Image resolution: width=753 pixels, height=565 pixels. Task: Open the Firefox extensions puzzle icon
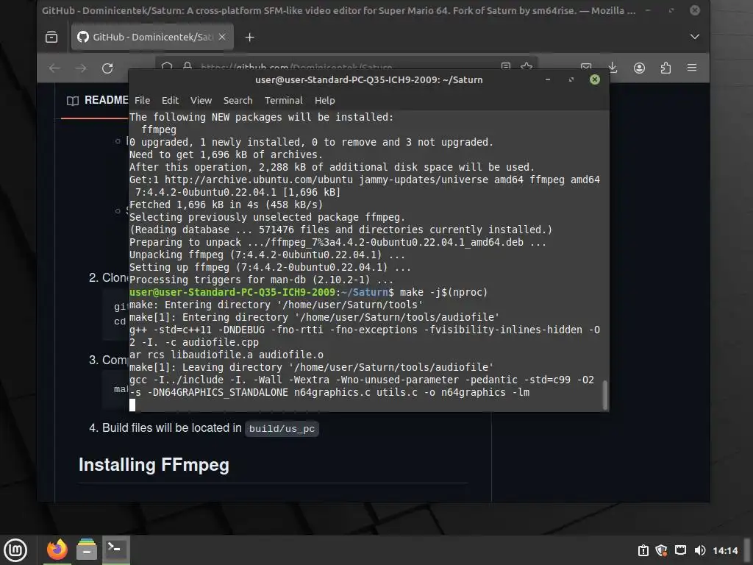pyautogui.click(x=665, y=68)
